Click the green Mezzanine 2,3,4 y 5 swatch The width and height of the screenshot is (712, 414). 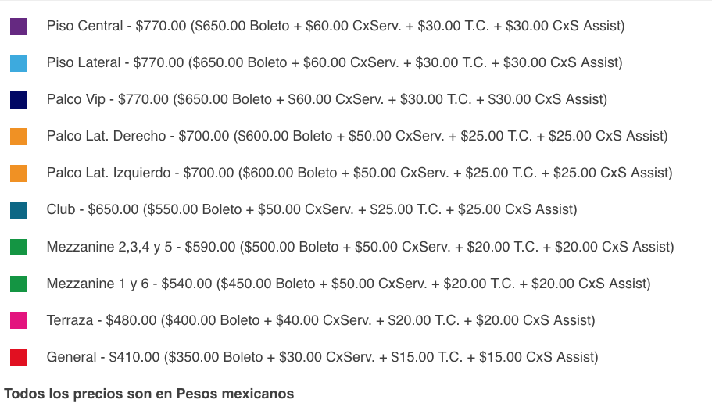pyautogui.click(x=18, y=248)
